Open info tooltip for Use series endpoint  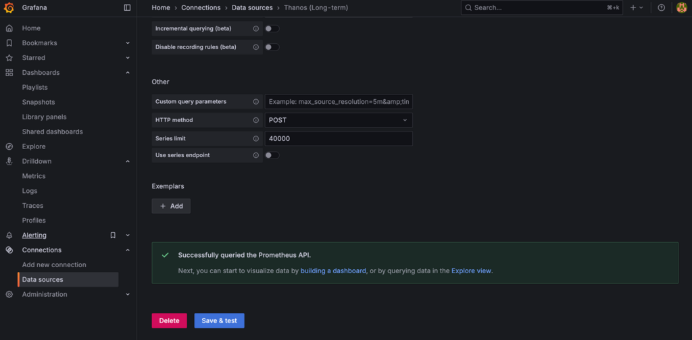coord(255,155)
